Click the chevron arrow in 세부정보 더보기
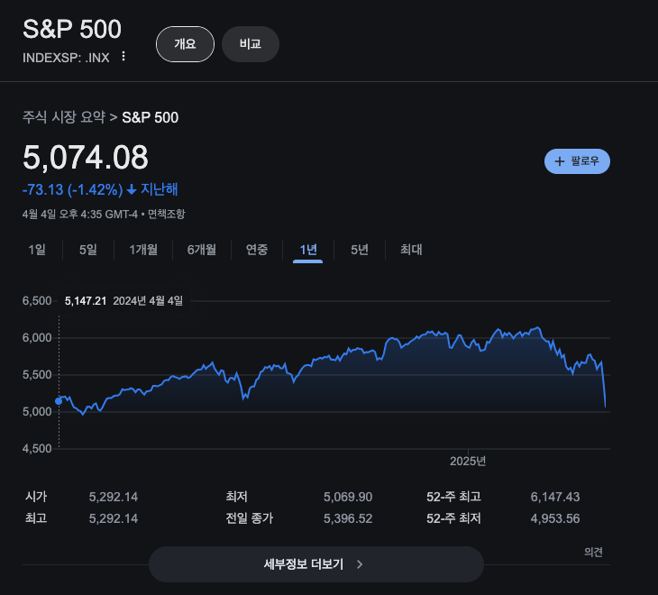The height and width of the screenshot is (595, 658). point(361,564)
